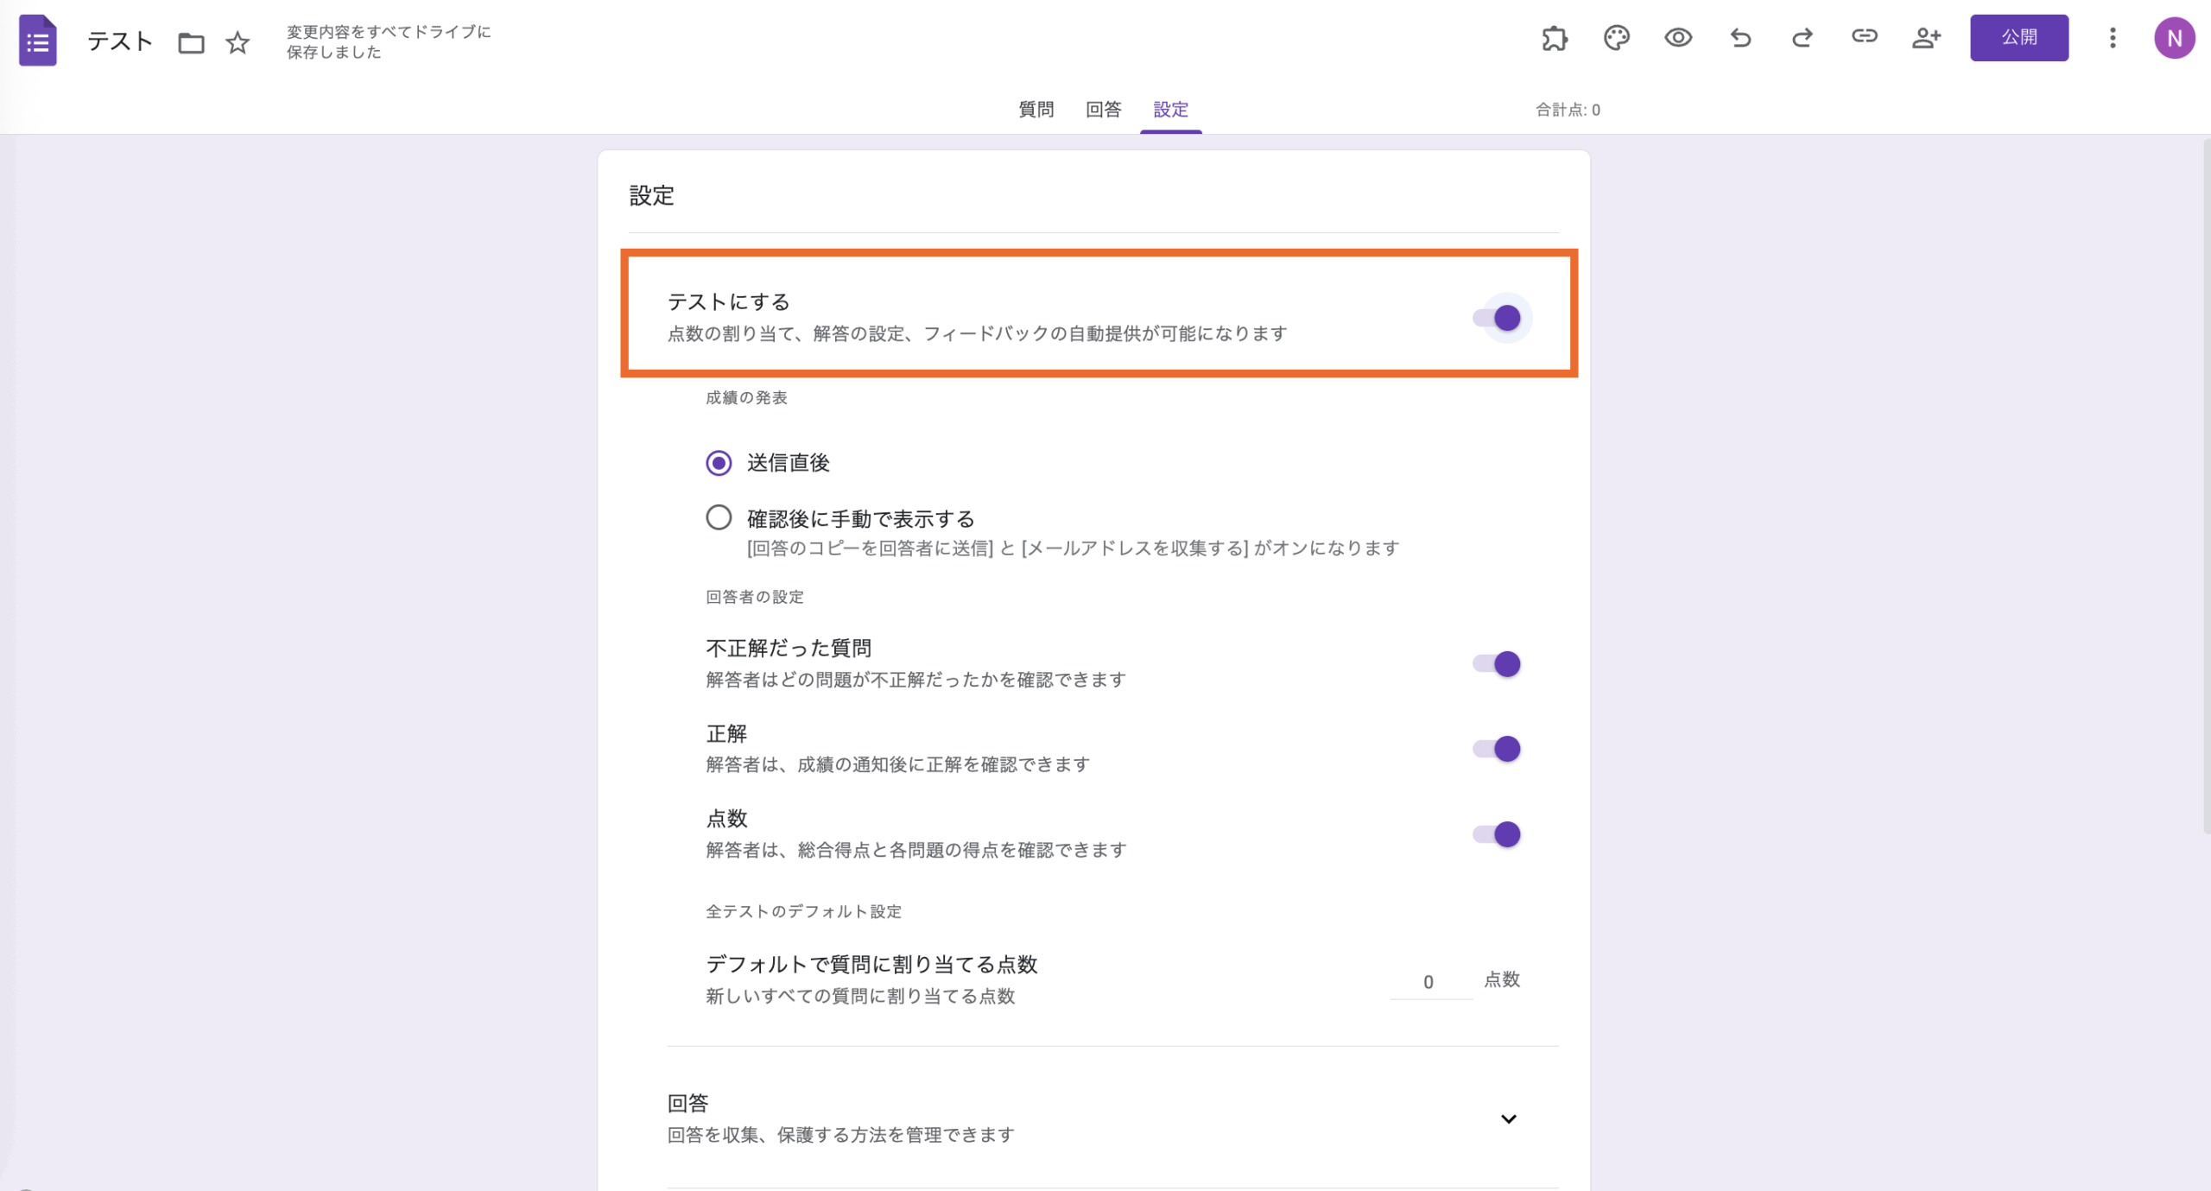This screenshot has width=2211, height=1191.
Task: Preview the form with the eye icon
Action: (x=1679, y=38)
